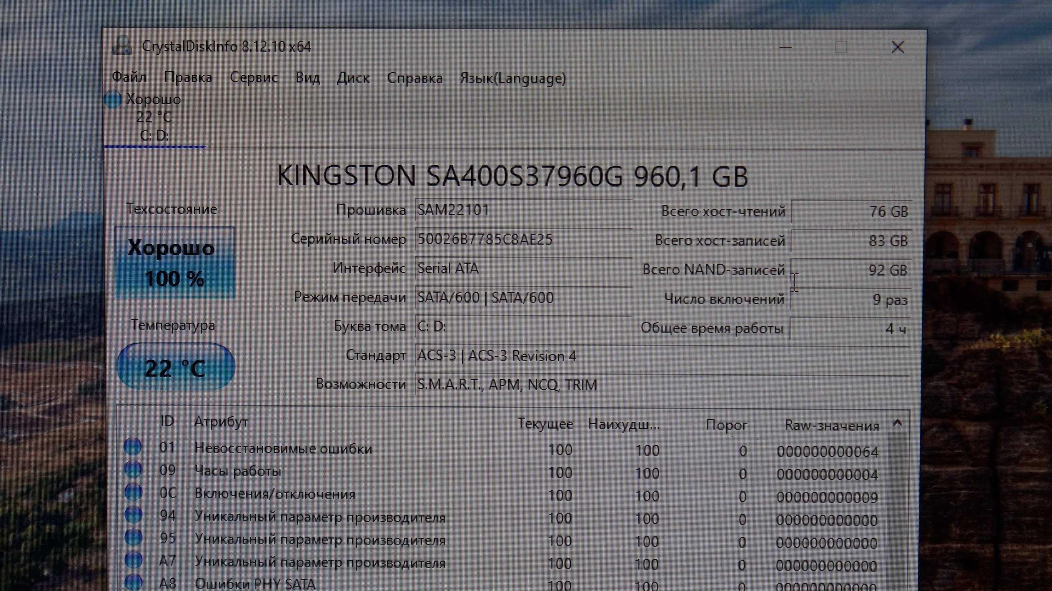Open the Вид menu

pos(308,78)
